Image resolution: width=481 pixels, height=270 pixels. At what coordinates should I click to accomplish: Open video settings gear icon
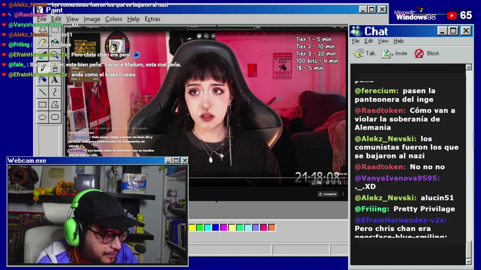(x=327, y=183)
